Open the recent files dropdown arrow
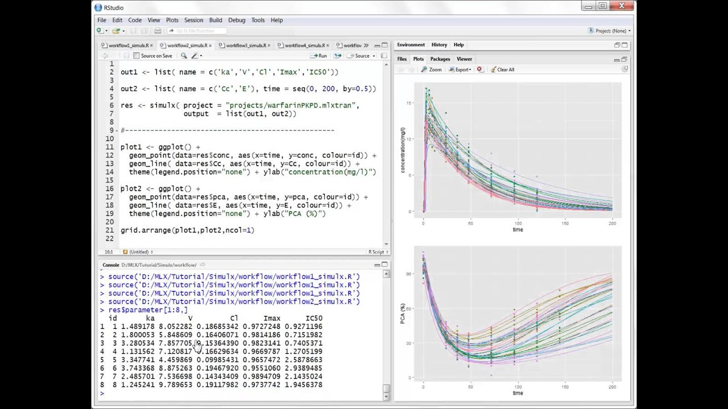 (122, 31)
